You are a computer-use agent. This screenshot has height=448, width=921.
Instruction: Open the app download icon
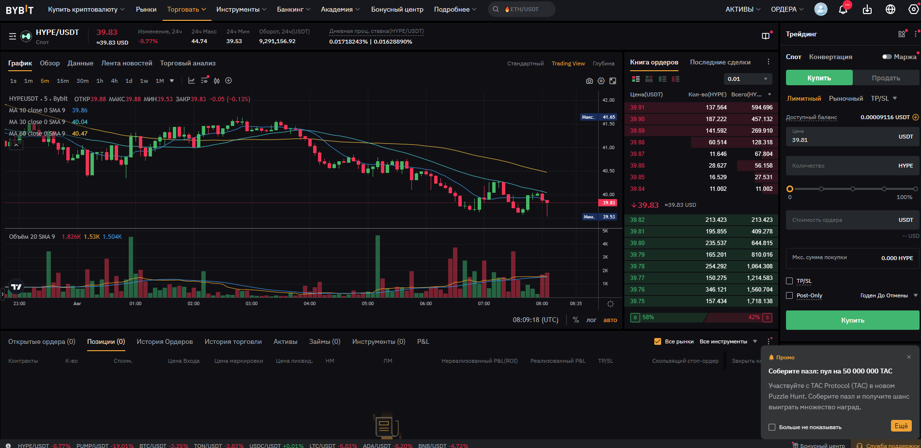click(x=867, y=9)
